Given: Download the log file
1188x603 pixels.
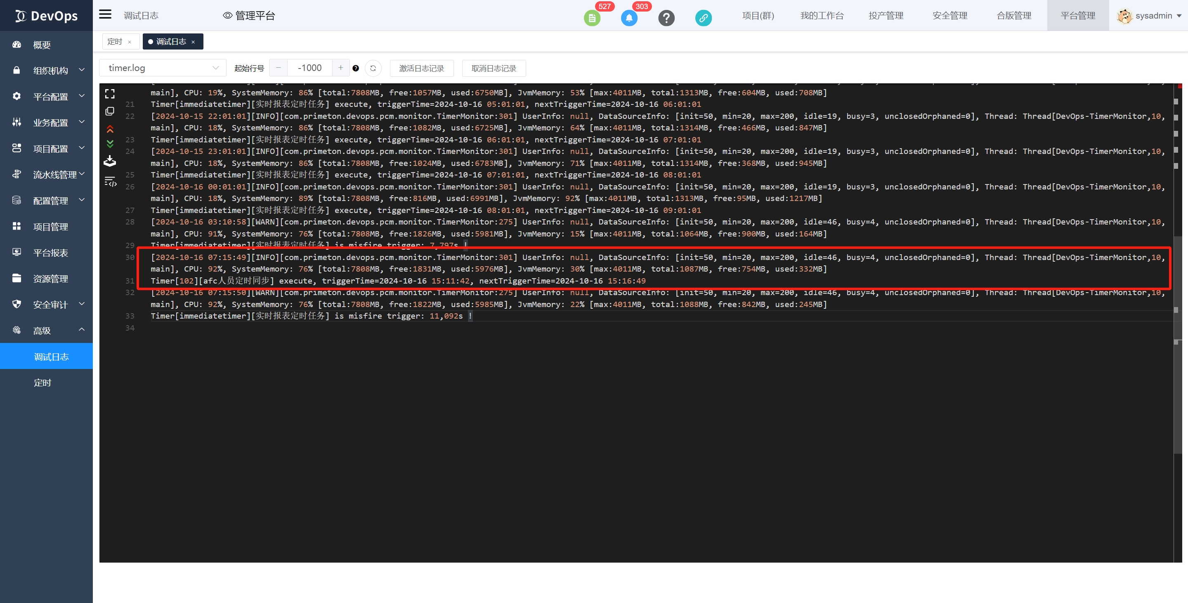Looking at the screenshot, I should point(110,161).
